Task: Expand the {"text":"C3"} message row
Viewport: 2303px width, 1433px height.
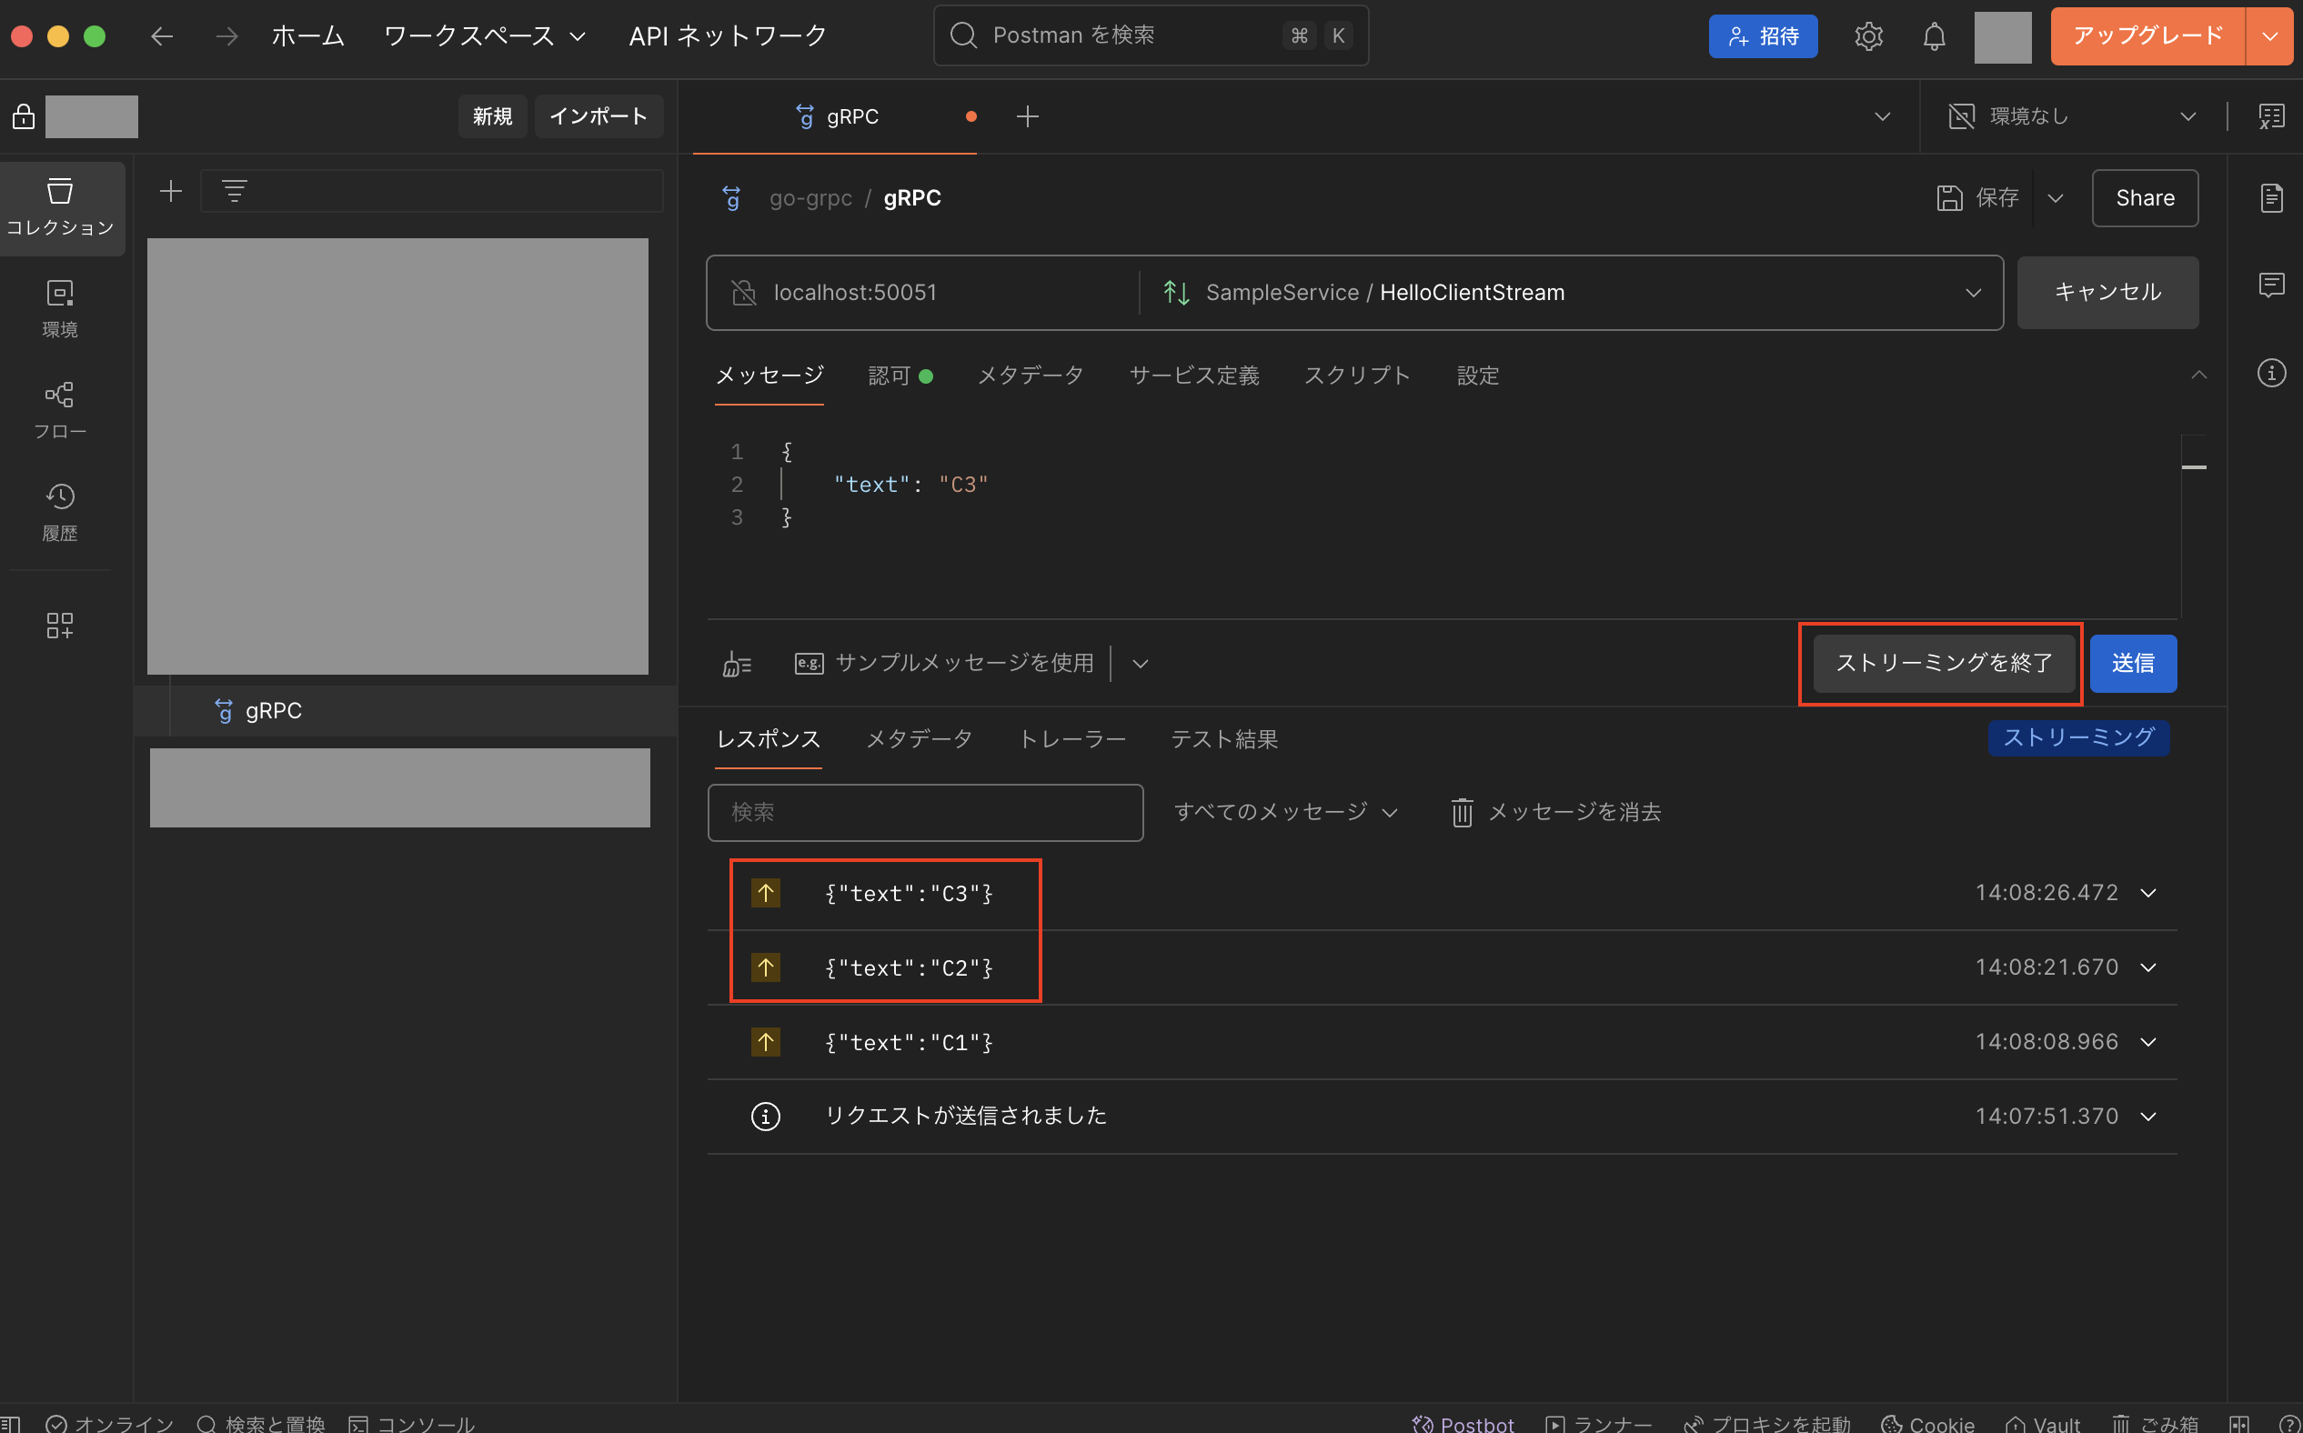Action: point(2148,893)
